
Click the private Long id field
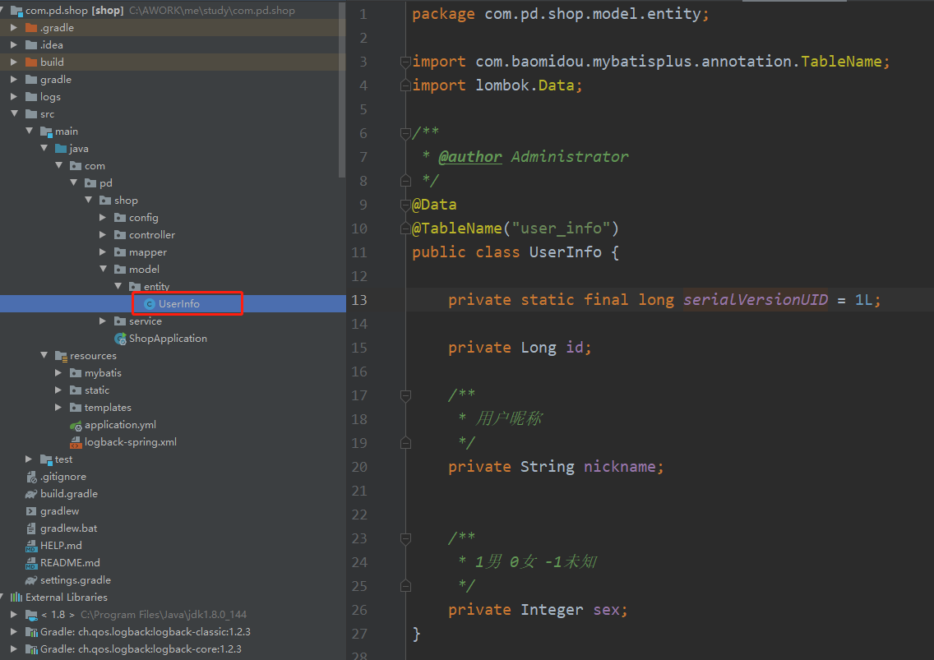[520, 348]
